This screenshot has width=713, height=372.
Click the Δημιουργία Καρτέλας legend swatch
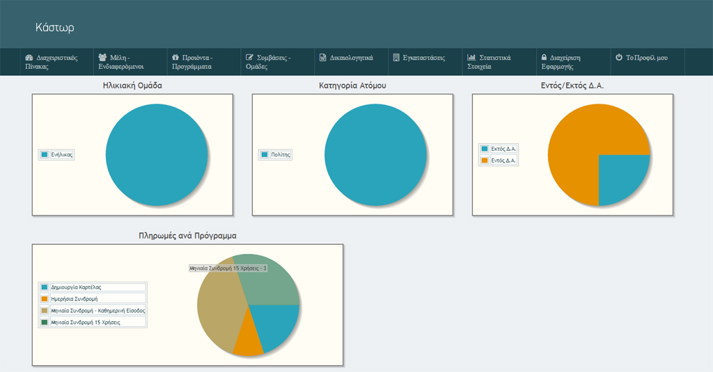[45, 286]
